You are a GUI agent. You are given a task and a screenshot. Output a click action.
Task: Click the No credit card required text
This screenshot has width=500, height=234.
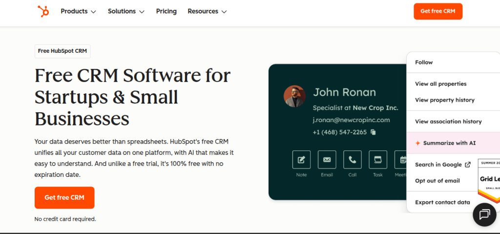click(65, 219)
